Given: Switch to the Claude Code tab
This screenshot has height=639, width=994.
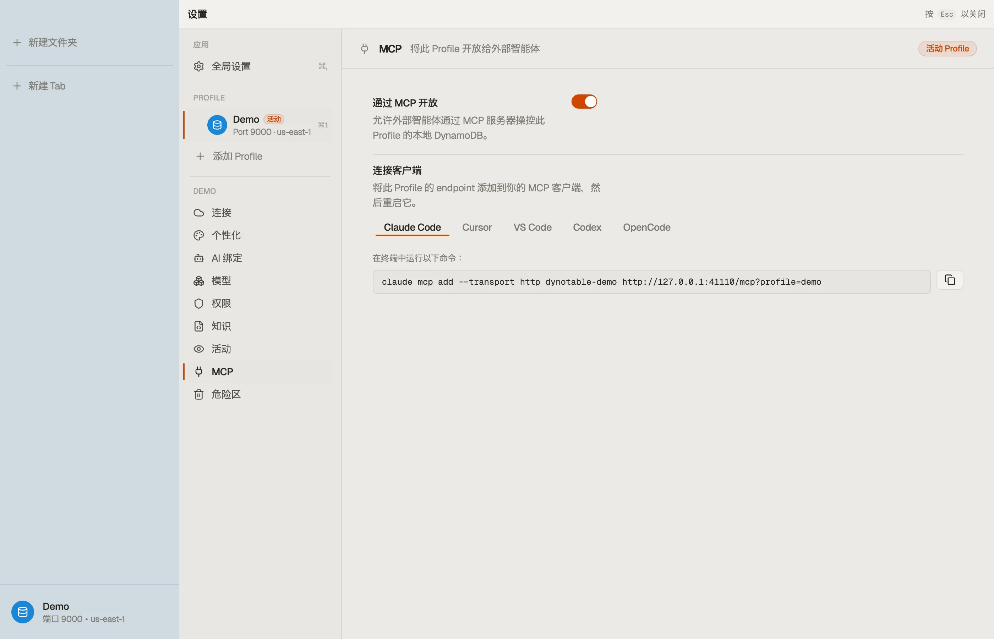Looking at the screenshot, I should (412, 228).
